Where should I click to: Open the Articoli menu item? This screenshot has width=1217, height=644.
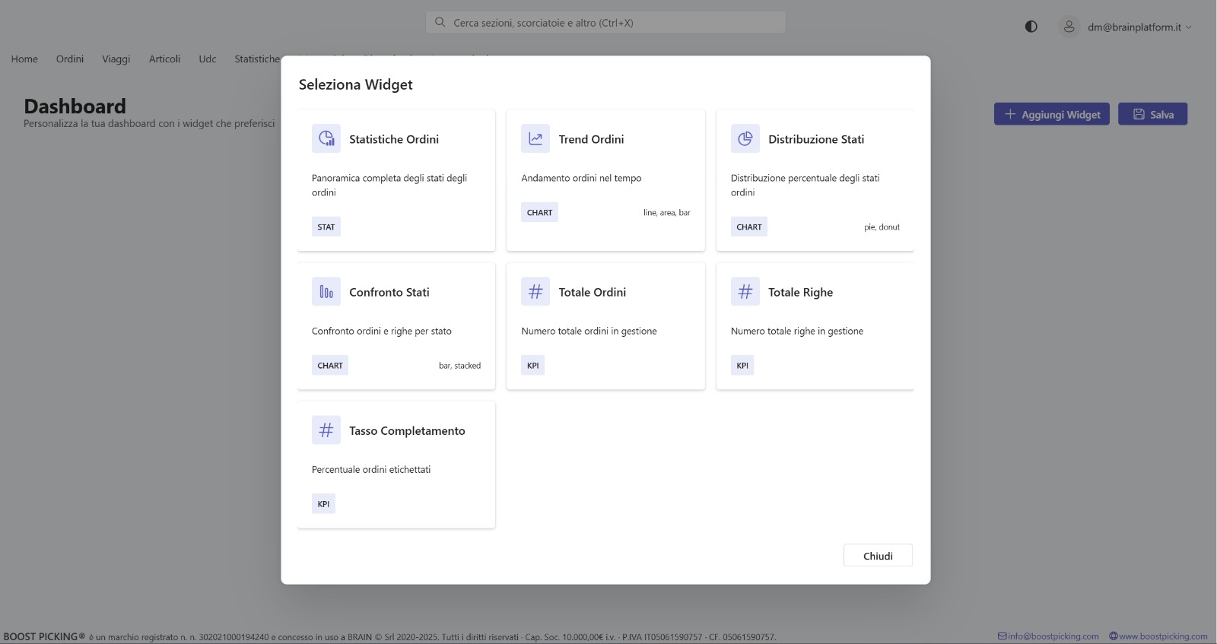(x=164, y=59)
